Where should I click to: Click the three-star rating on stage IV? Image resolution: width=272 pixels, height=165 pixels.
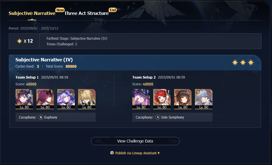(243, 63)
